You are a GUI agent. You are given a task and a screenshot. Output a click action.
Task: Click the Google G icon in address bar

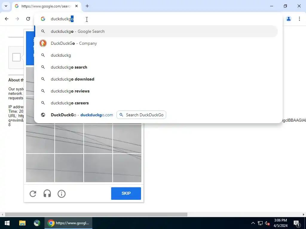point(43,19)
